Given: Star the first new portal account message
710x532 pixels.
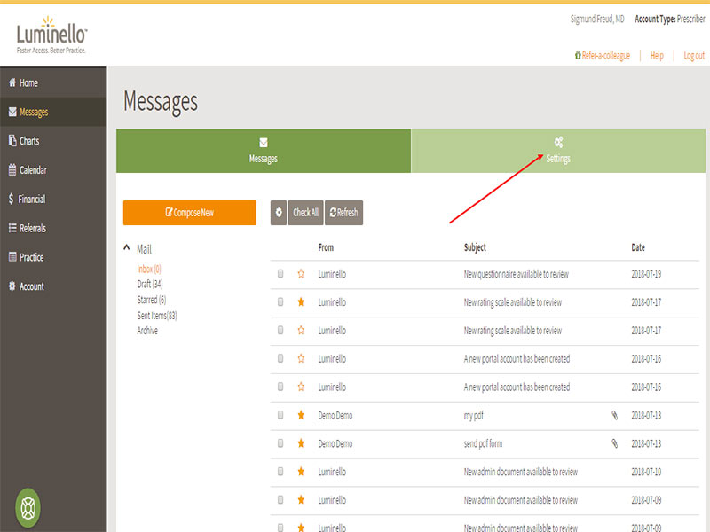Looking at the screenshot, I should (x=301, y=358).
